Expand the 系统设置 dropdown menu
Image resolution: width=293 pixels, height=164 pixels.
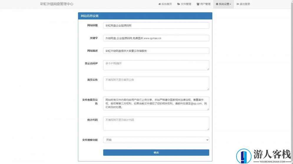224,4
